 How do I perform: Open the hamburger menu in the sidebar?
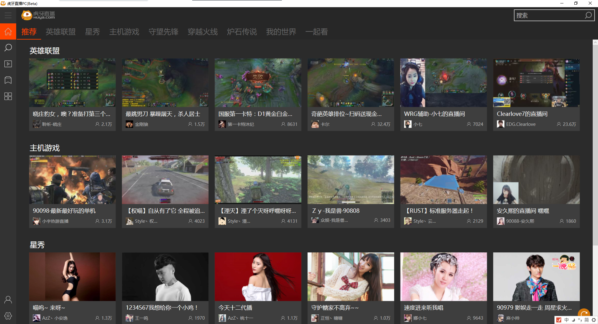[8, 15]
